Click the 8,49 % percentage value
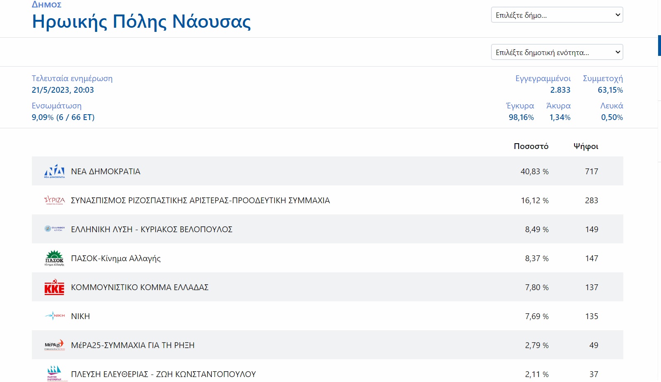 [x=537, y=229]
